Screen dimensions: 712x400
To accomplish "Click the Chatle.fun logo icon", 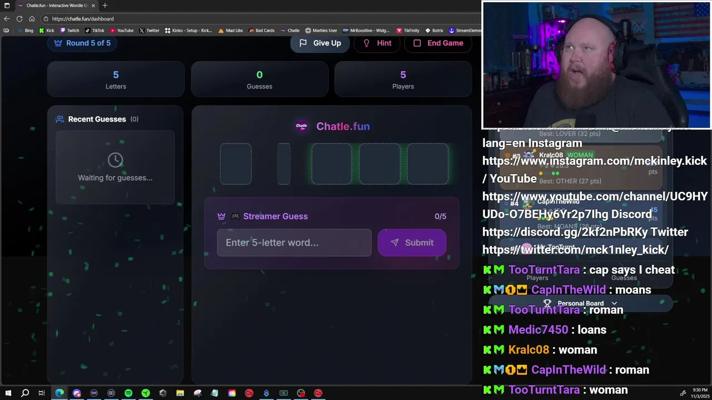I will (301, 126).
